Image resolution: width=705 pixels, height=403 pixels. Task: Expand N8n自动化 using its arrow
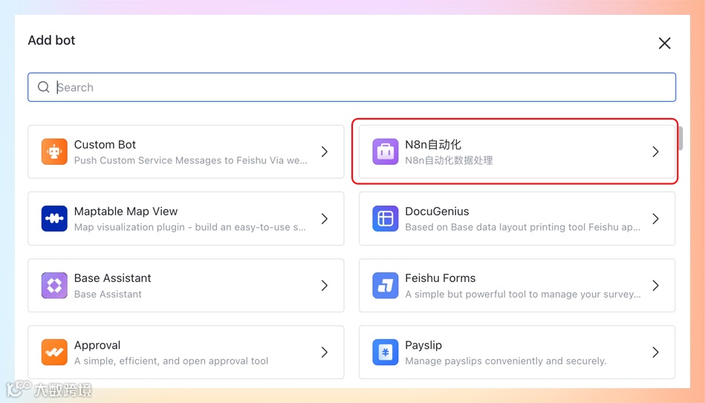[x=655, y=151]
